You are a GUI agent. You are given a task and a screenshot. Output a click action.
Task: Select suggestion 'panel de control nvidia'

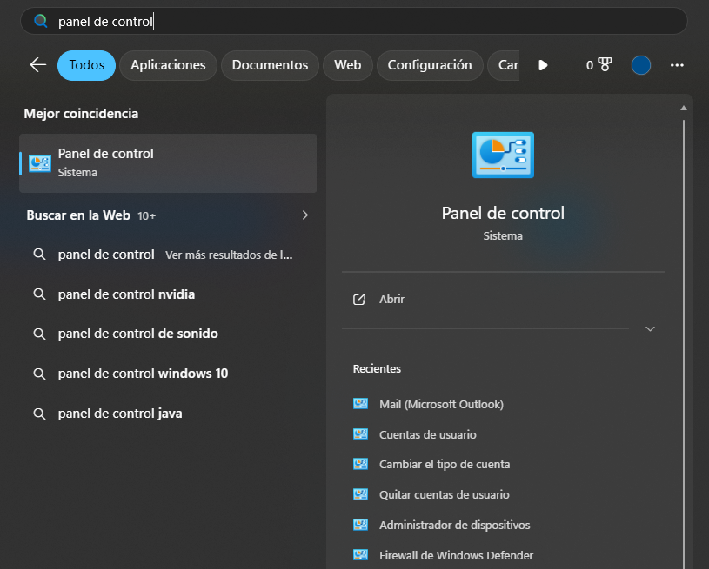pos(168,294)
